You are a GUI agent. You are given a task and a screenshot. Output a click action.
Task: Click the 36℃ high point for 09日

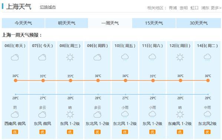[x=98, y=80]
